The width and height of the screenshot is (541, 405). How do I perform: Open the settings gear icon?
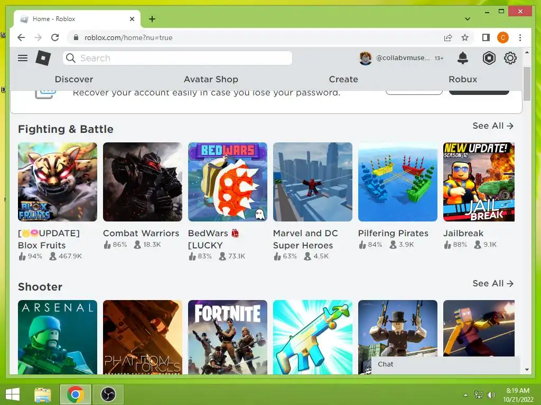point(510,58)
